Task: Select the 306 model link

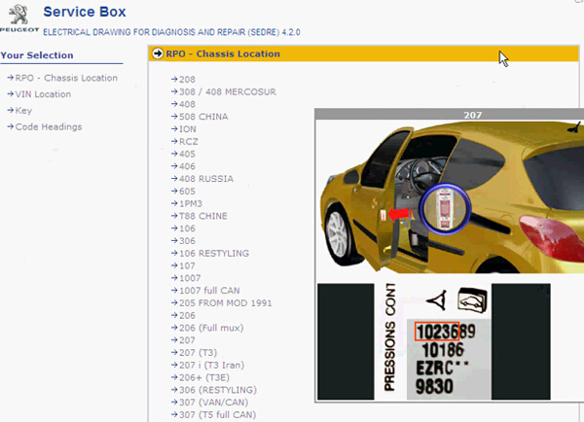Action: 187,241
